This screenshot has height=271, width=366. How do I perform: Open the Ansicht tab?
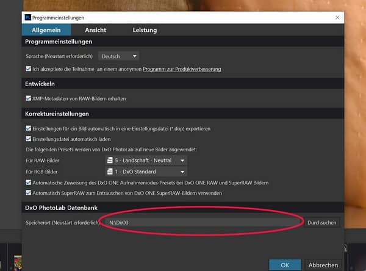coord(96,30)
